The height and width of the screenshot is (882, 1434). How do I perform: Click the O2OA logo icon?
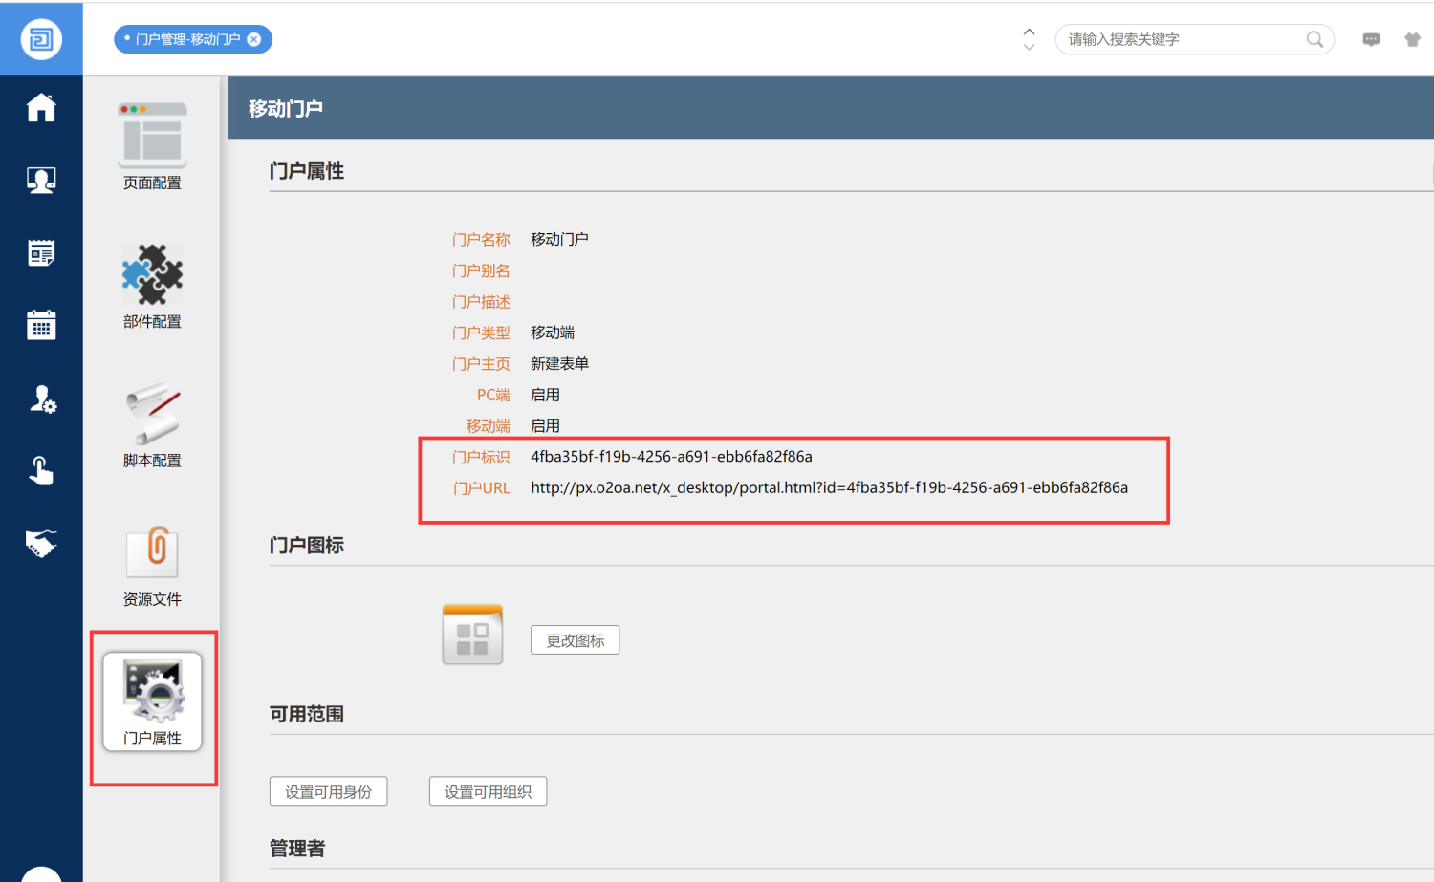pyautogui.click(x=41, y=39)
